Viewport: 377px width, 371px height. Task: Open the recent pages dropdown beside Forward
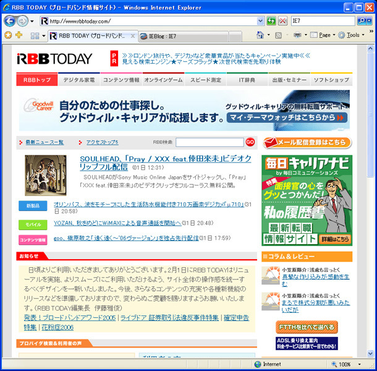point(32,21)
